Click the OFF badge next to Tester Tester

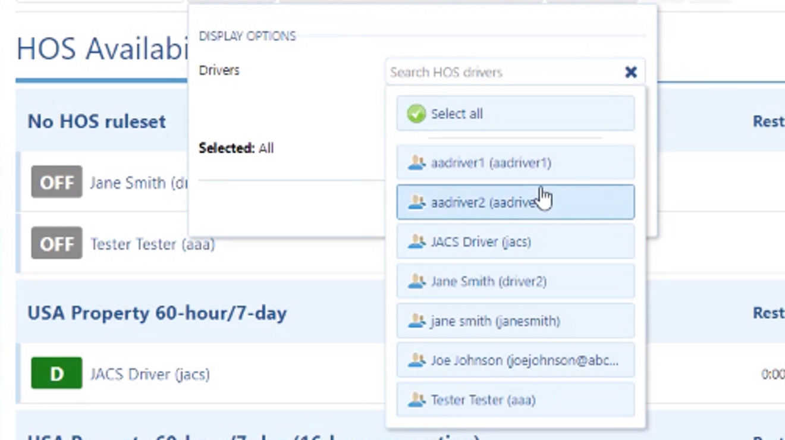[x=56, y=243]
